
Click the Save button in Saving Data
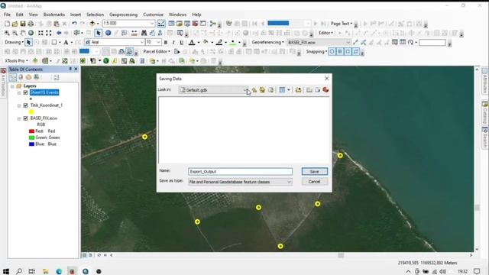(x=314, y=171)
